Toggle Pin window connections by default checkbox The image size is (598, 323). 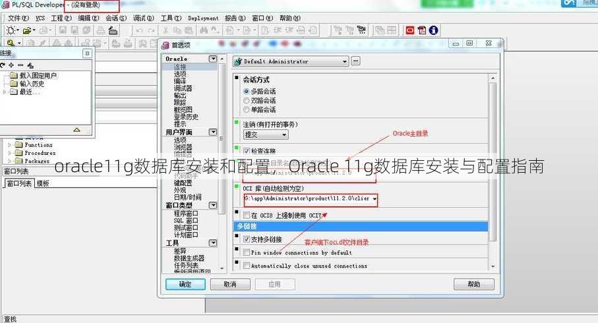247,252
